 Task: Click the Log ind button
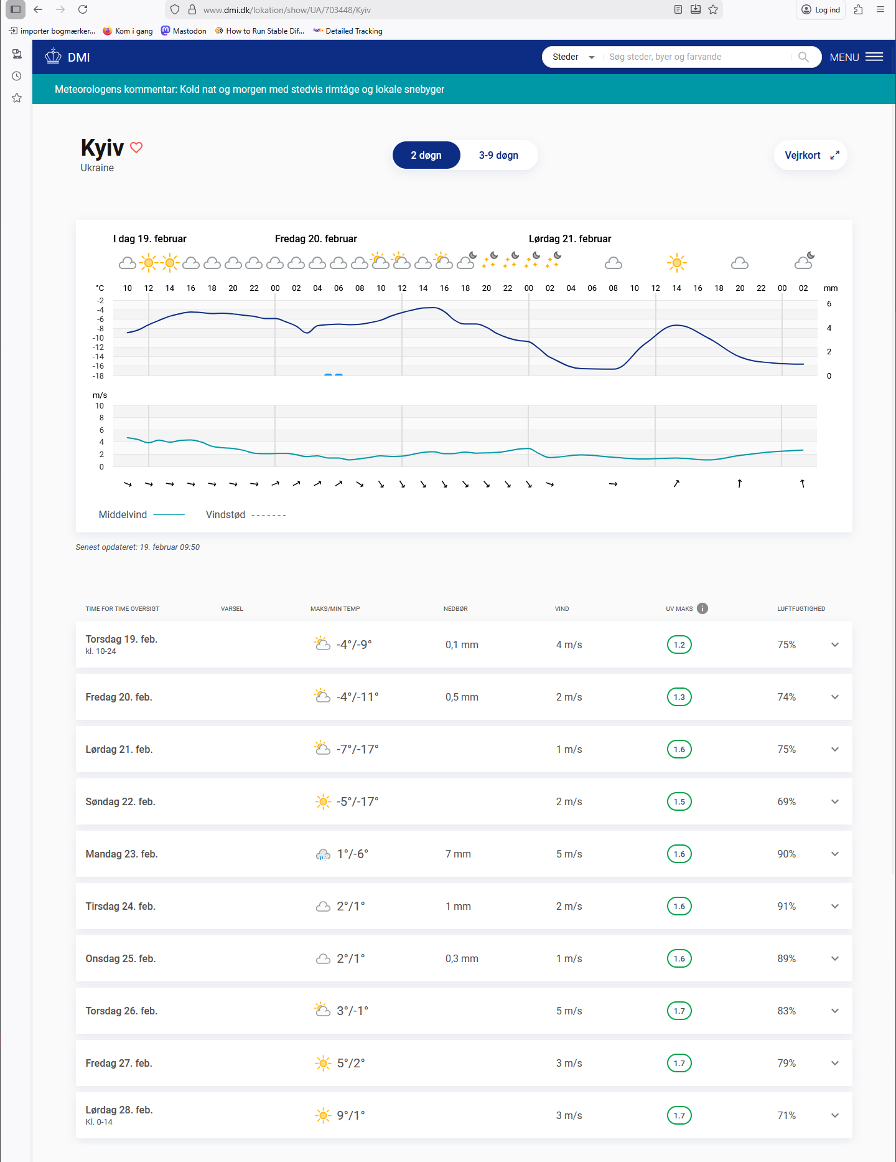821,9
